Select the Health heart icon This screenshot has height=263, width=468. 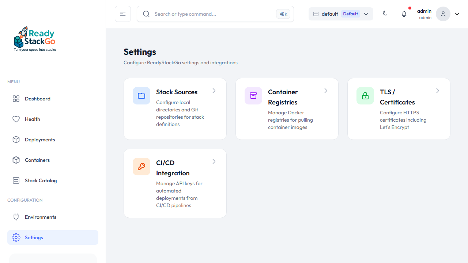[16, 119]
